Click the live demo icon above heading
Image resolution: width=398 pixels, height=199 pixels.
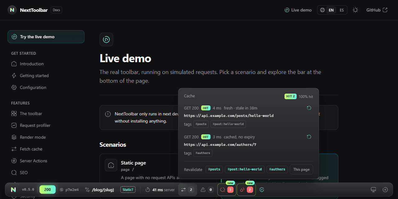click(x=106, y=39)
